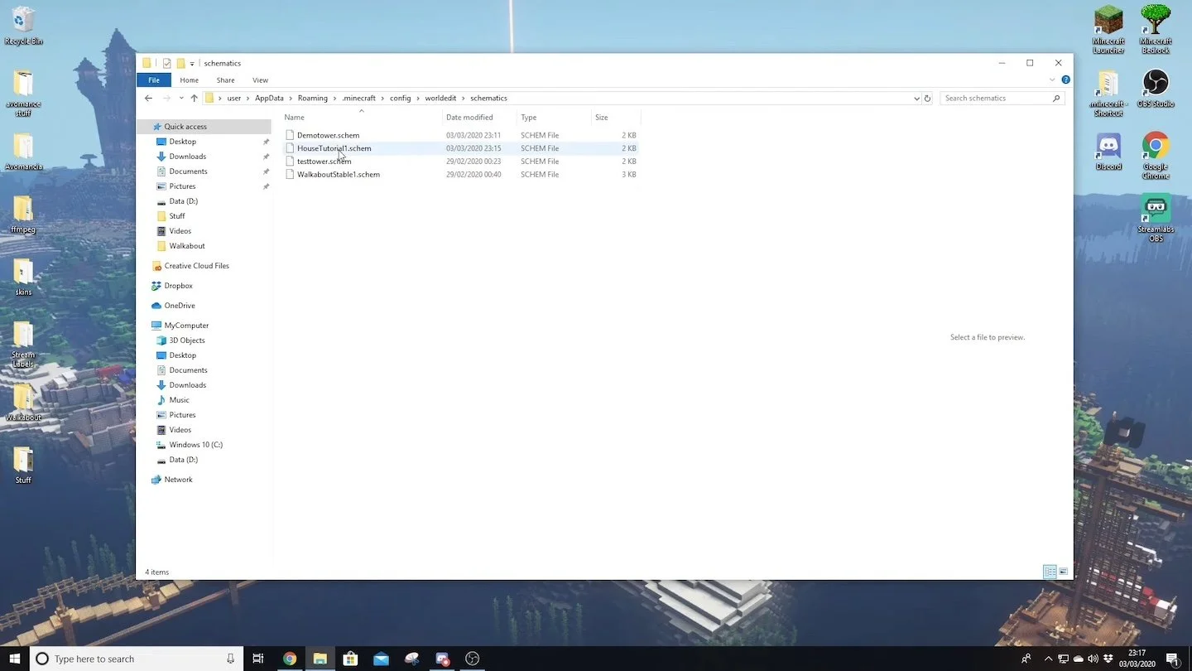1192x671 pixels.
Task: Open the Discord desktop shortcut
Action: [1108, 152]
